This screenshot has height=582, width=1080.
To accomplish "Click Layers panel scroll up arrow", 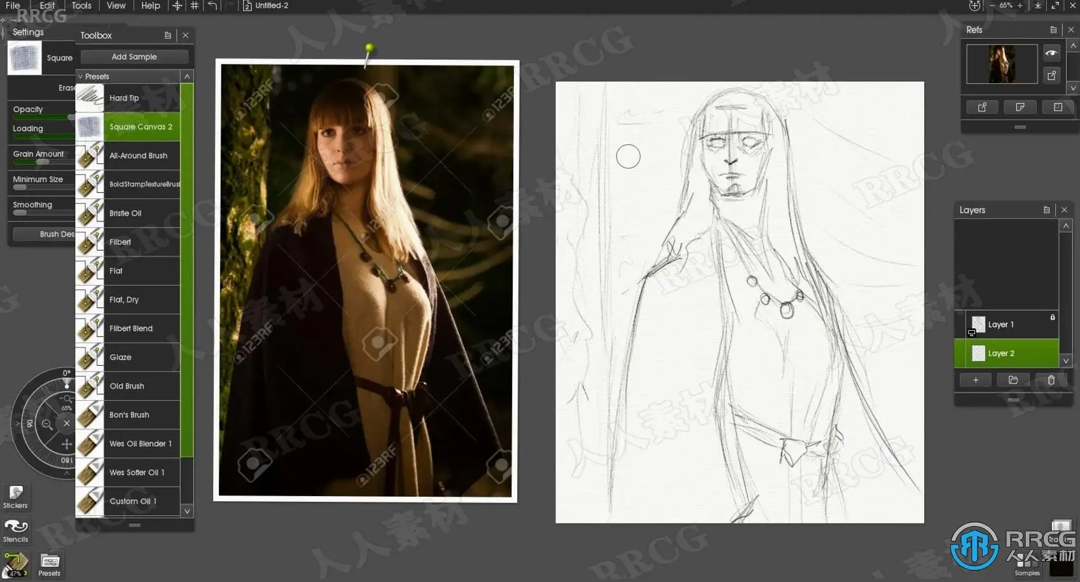I will click(x=1066, y=226).
